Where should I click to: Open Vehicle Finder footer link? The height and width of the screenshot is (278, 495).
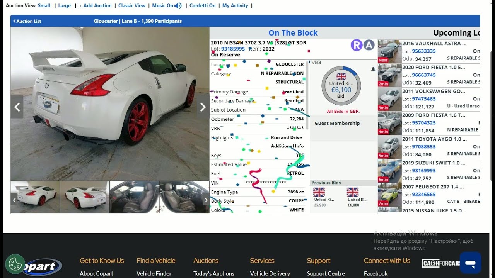[154, 273]
